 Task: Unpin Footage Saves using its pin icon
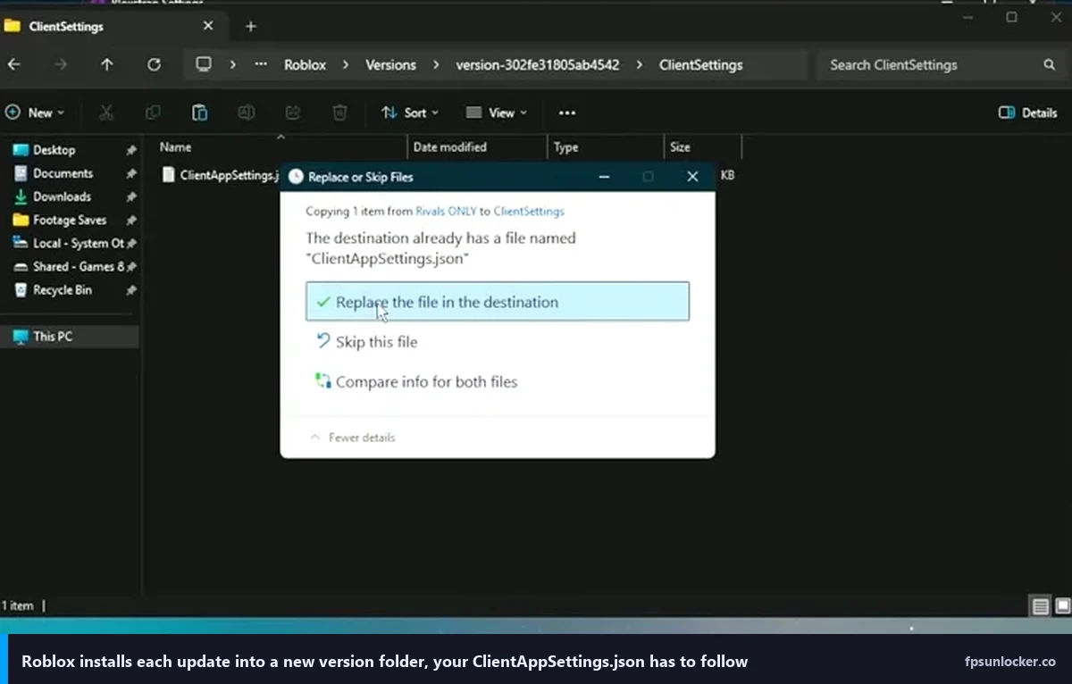click(131, 221)
